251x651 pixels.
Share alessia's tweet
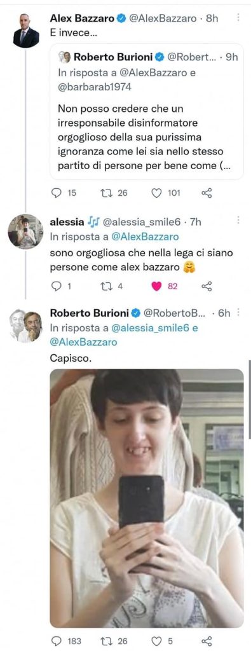pos(206,286)
